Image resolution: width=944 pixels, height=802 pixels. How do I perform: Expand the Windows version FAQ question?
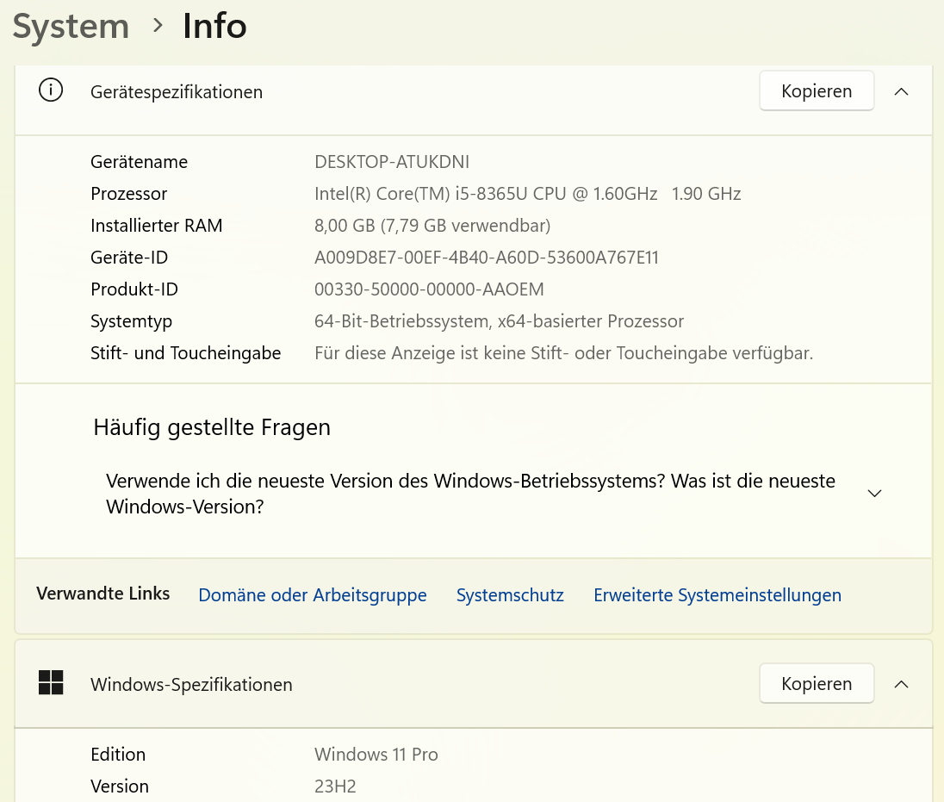874,493
